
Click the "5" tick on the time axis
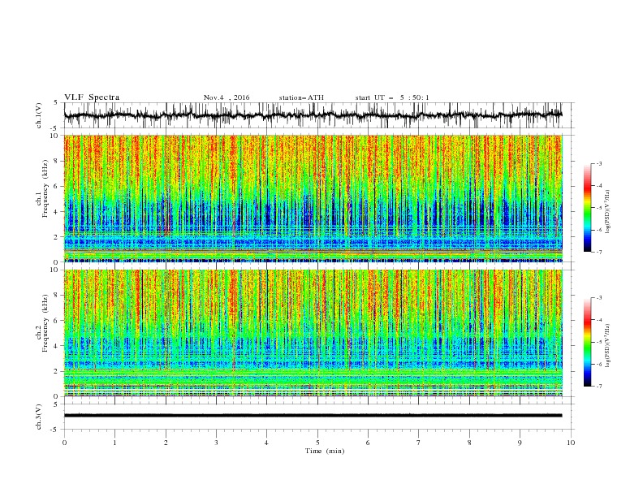[x=317, y=443]
